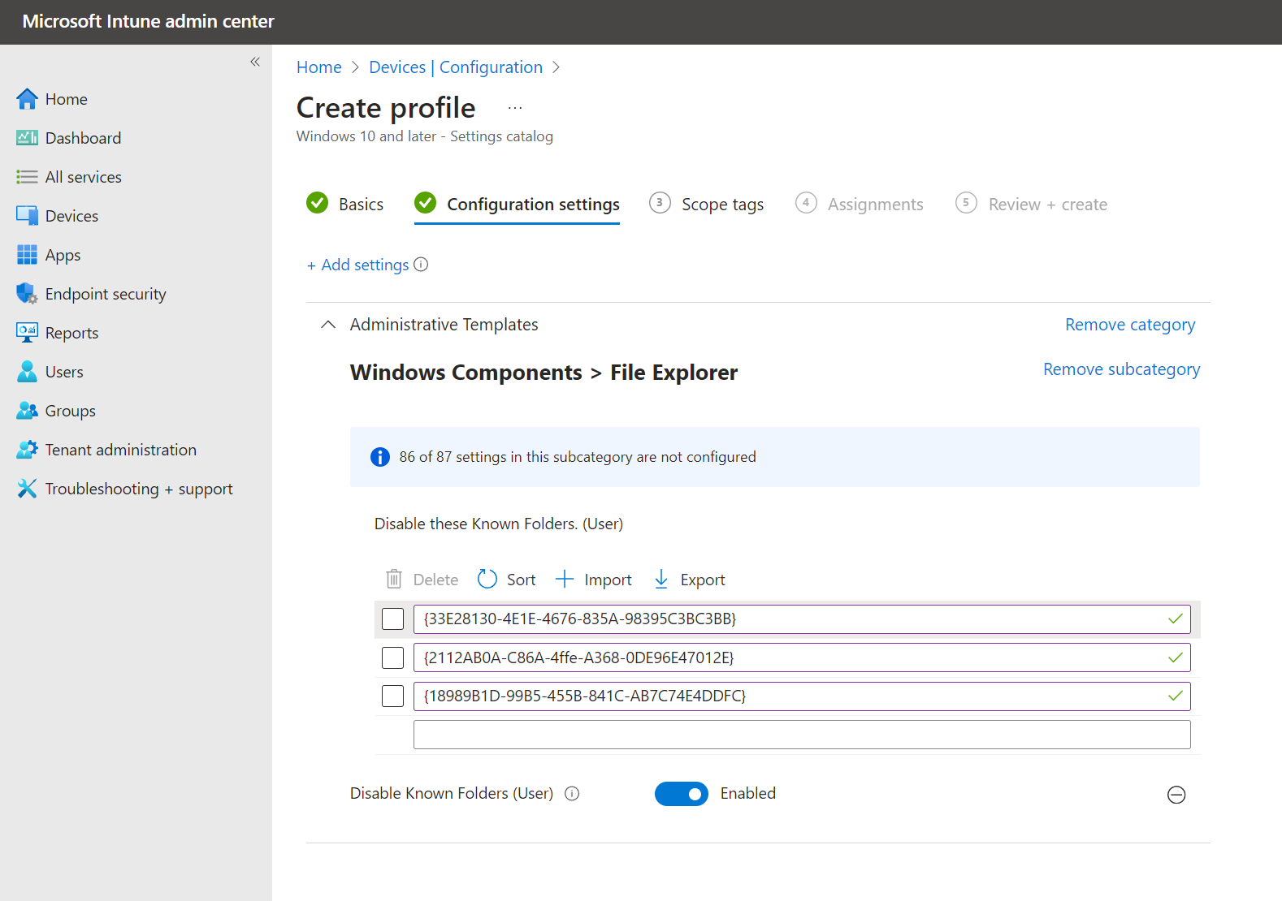Click the Remove category link
The image size is (1282, 901).
click(x=1129, y=325)
